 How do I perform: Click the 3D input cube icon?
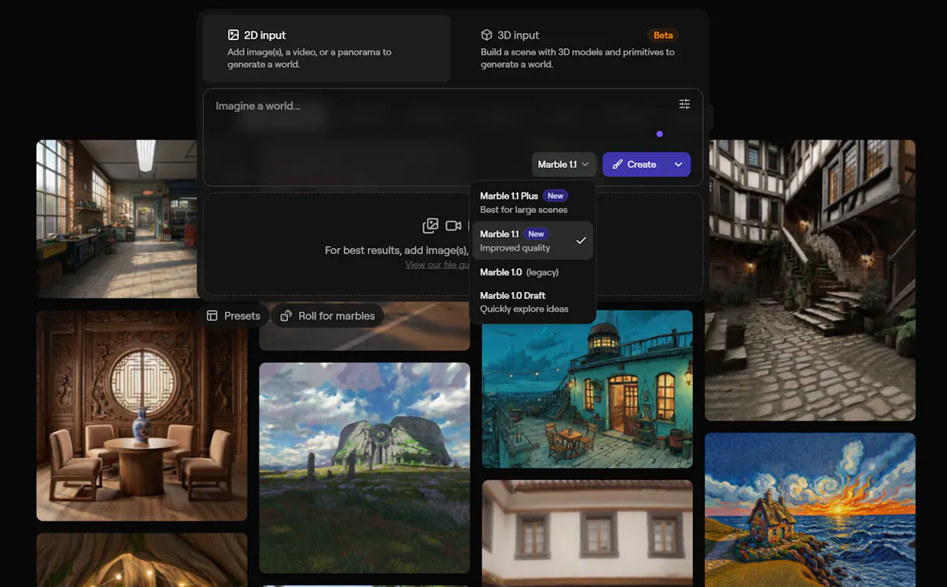click(x=487, y=35)
